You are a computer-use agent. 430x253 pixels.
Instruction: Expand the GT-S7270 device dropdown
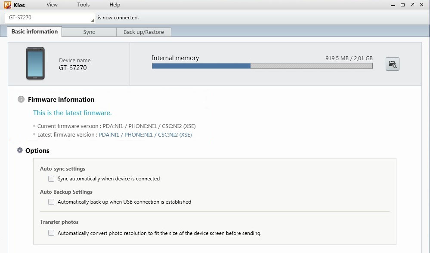tap(92, 19)
